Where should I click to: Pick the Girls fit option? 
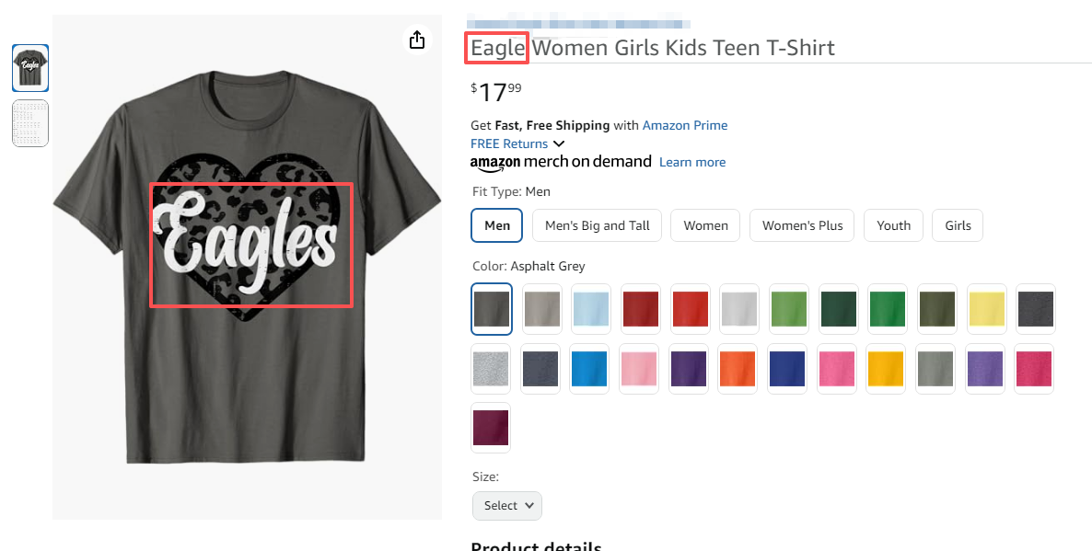coord(958,225)
